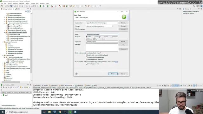Image resolution: width=203 pixels, height=114 pixels.
Task: Click the New Java Class green toolbar icon
Action: coord(67,6)
